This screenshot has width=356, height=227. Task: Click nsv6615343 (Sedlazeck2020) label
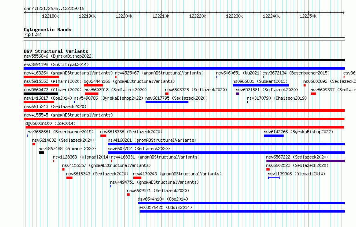55,106
